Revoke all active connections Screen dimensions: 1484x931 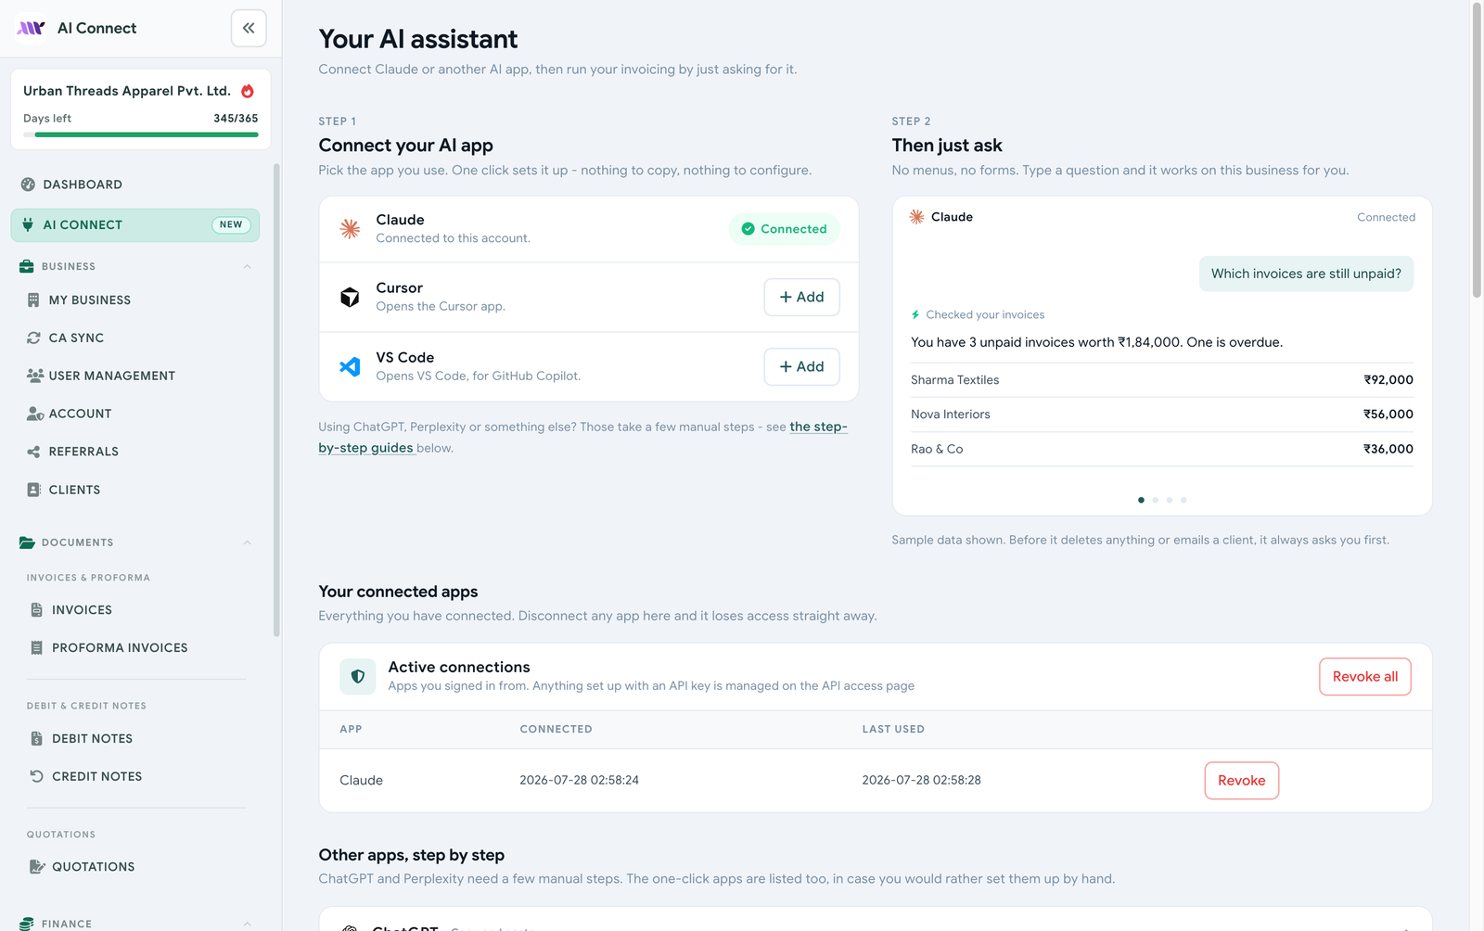[1365, 677]
